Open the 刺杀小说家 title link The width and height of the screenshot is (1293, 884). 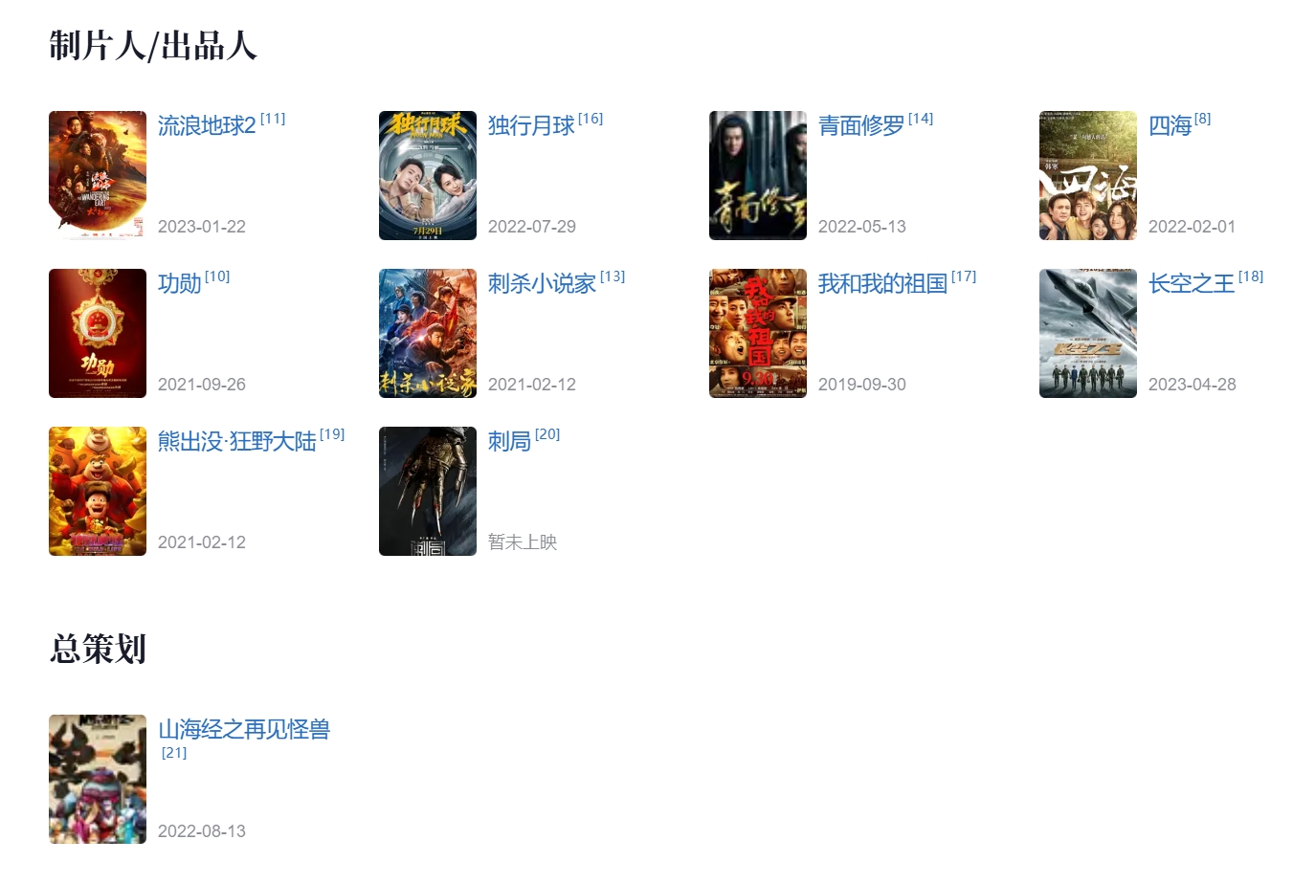coord(542,284)
